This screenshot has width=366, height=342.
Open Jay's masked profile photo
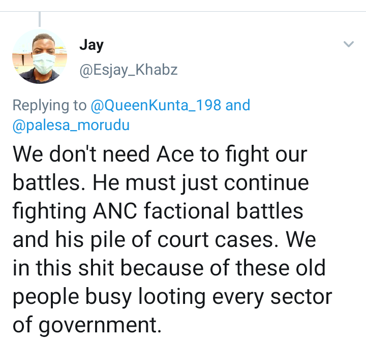40,56
